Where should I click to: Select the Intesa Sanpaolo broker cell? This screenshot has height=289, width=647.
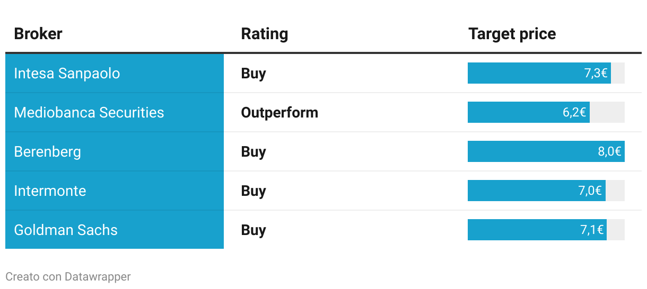(67, 73)
